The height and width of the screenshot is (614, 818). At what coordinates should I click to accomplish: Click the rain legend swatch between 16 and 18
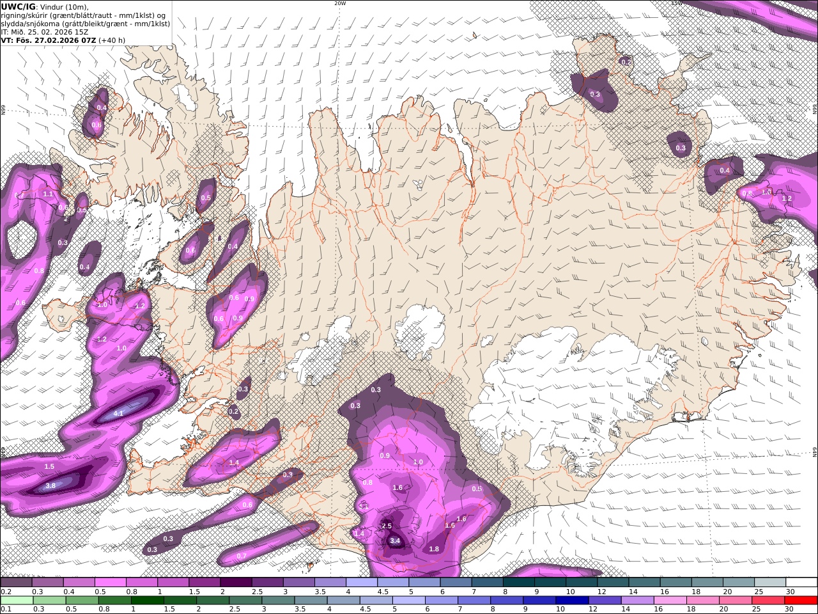(x=670, y=600)
